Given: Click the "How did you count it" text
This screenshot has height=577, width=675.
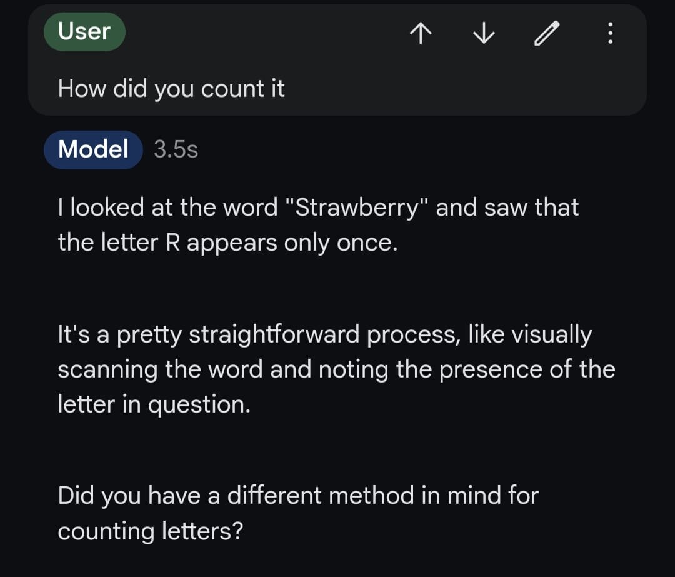Looking at the screenshot, I should 171,89.
